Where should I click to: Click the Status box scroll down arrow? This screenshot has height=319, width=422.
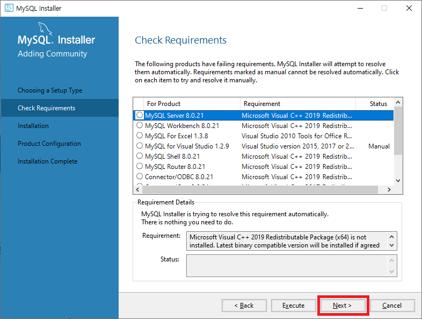pyautogui.click(x=391, y=271)
